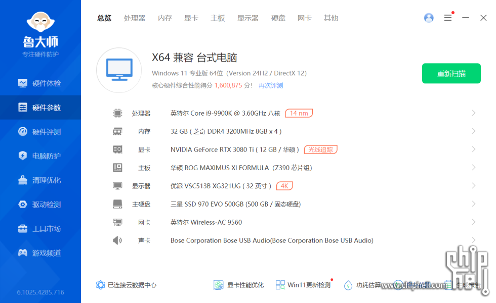Open 工具市场 tool market
This screenshot has width=496, height=303.
click(x=40, y=228)
